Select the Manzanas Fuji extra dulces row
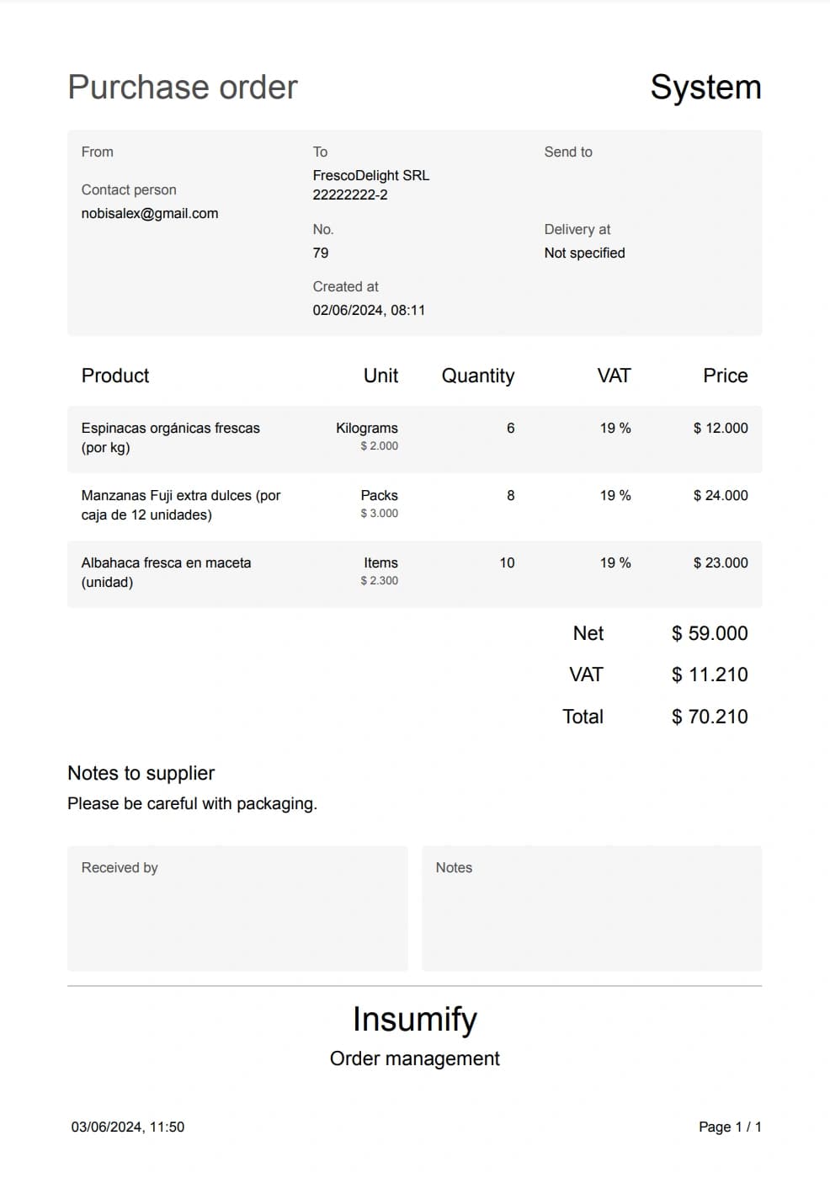Screen dimensions: 830x1178 [x=415, y=506]
